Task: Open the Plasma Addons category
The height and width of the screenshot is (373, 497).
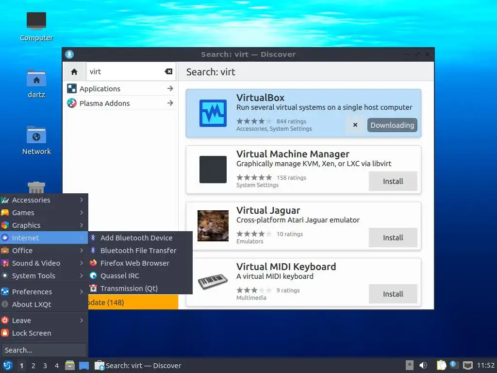Action: click(120, 103)
